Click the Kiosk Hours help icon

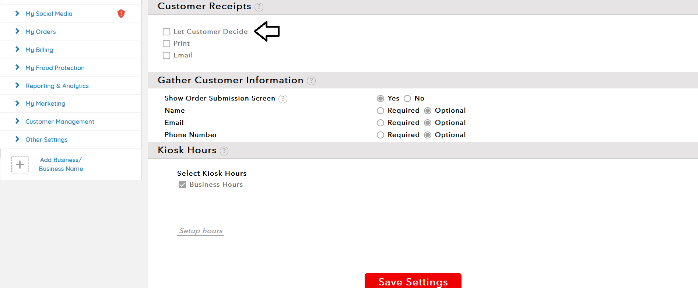(x=224, y=151)
